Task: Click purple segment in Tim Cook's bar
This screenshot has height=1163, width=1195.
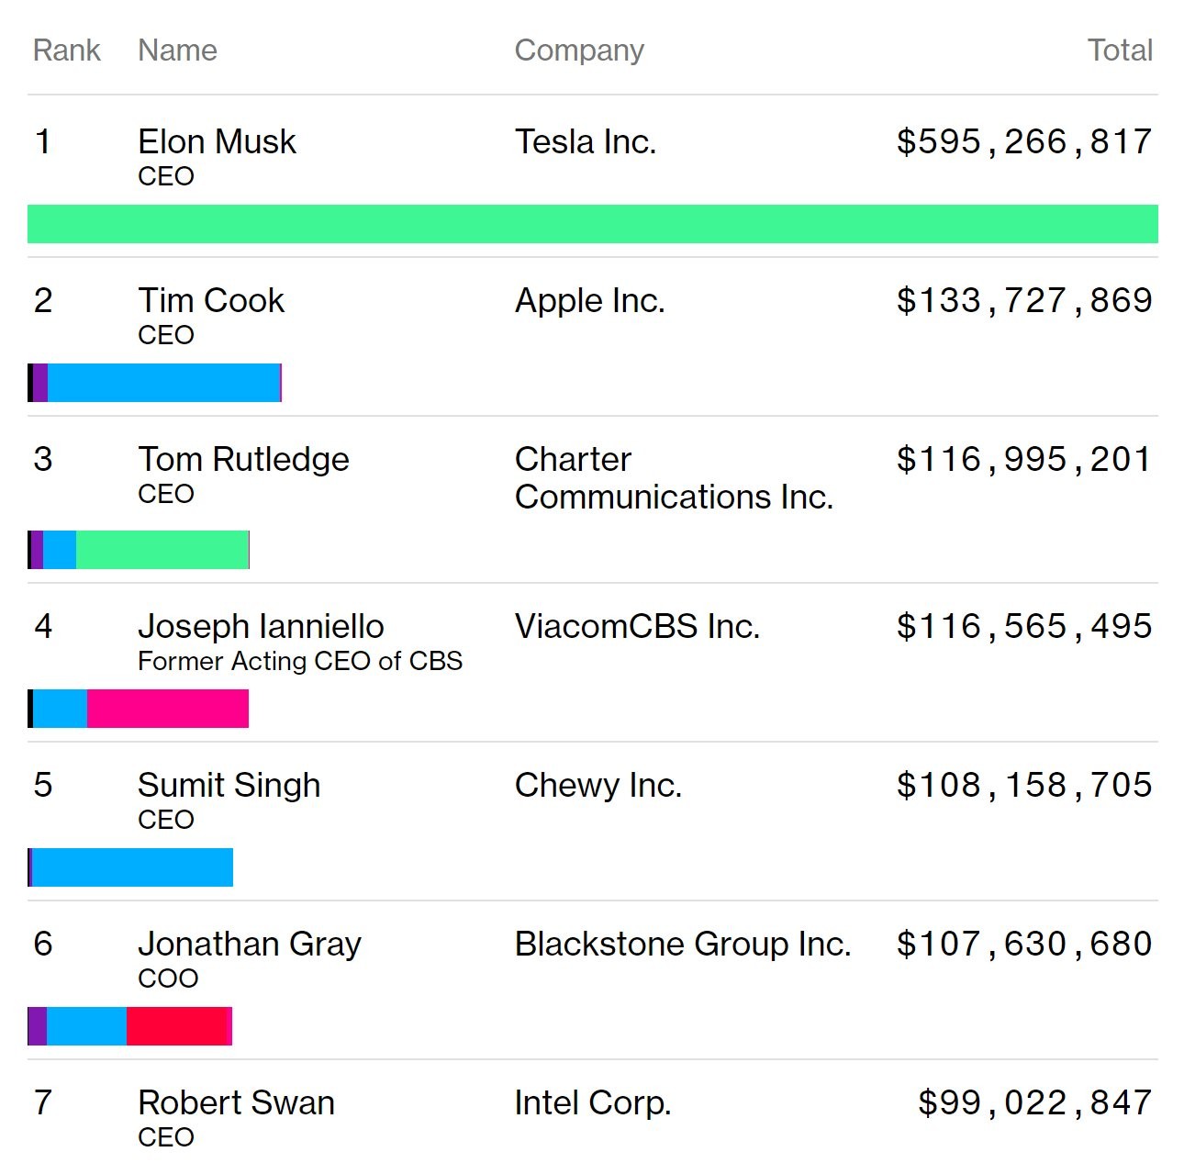Action: click(40, 383)
